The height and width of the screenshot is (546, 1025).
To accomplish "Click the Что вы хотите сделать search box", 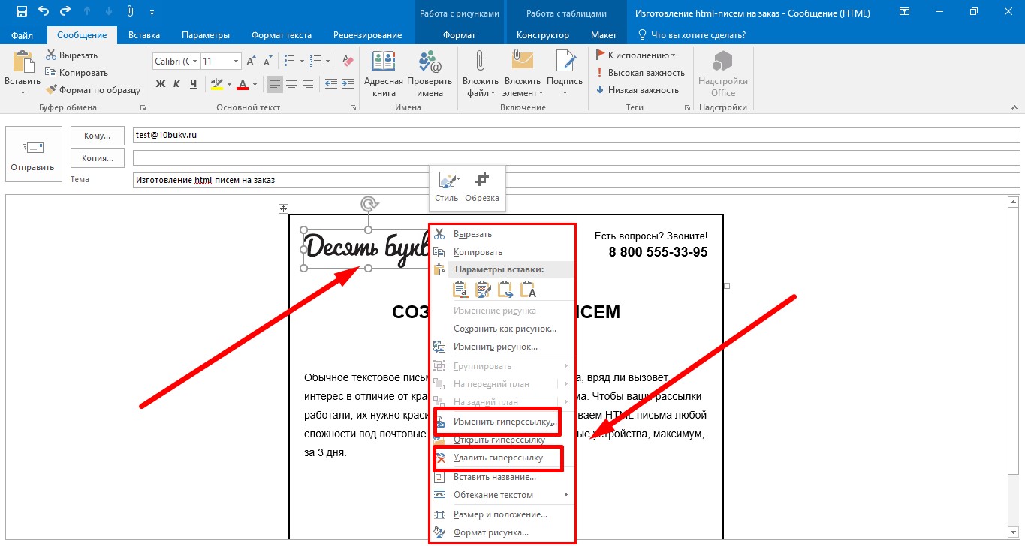I will point(692,35).
